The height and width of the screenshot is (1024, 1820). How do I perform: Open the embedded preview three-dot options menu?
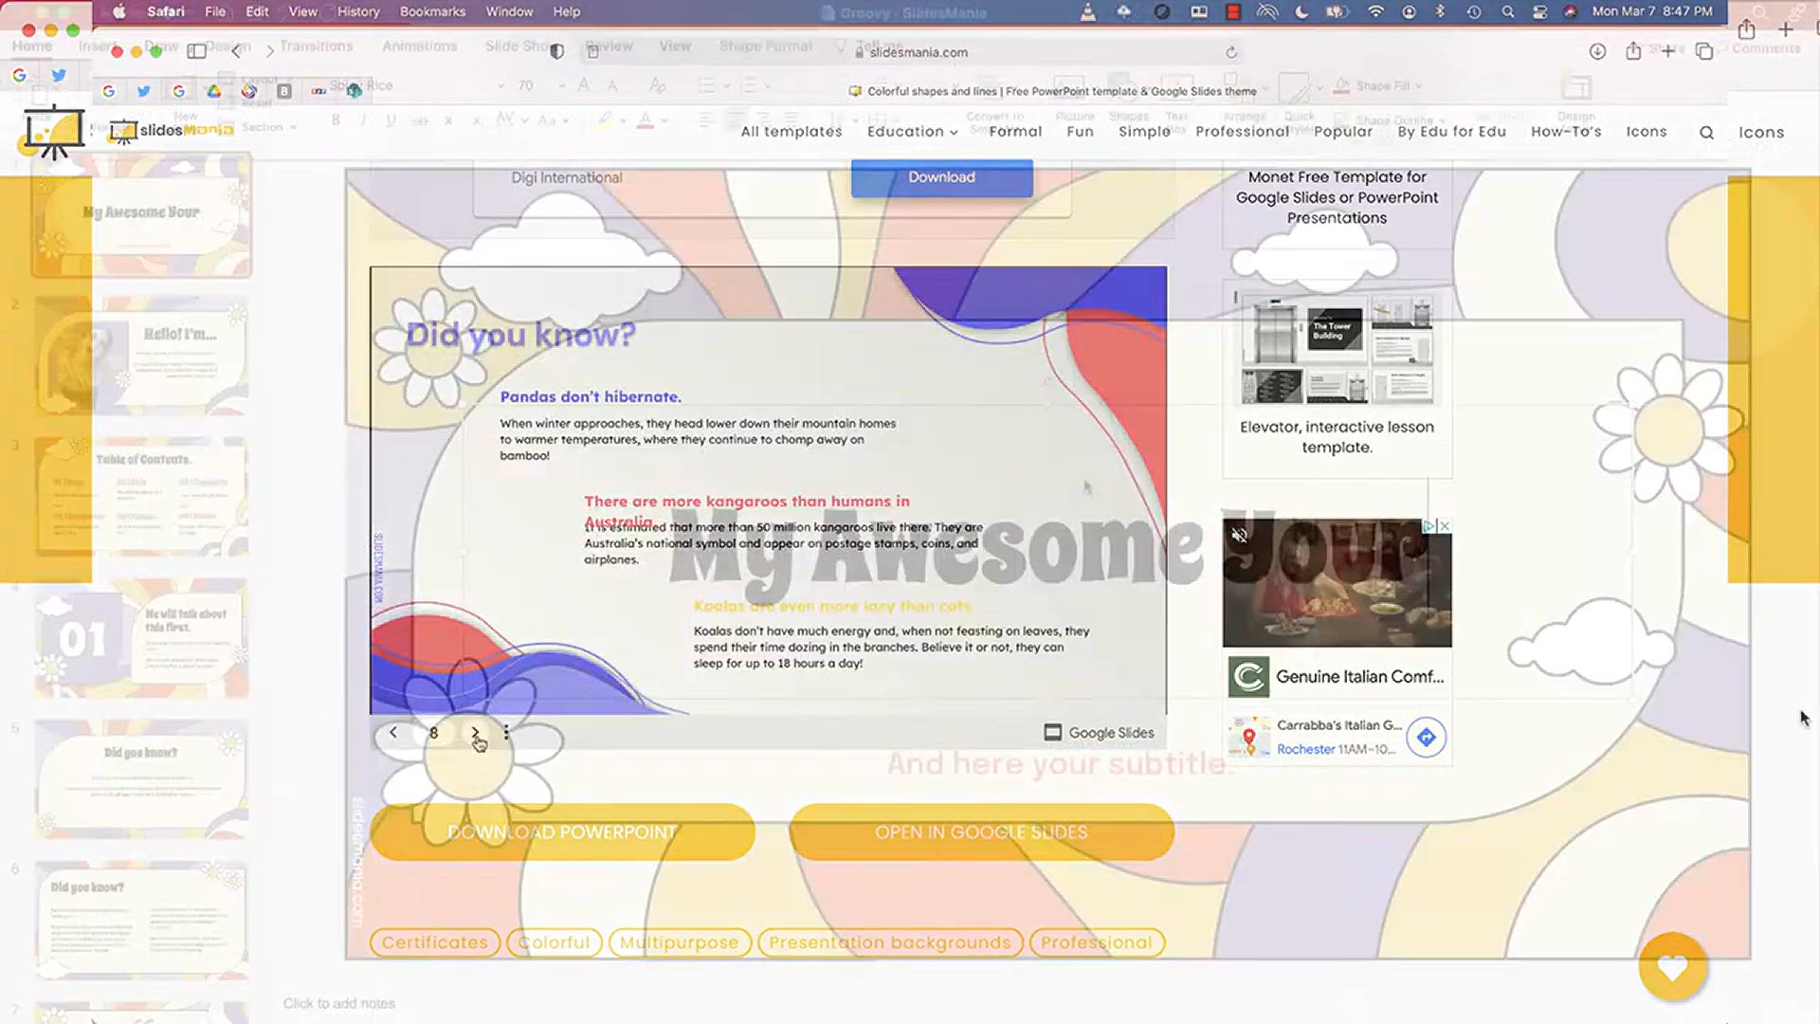pyautogui.click(x=506, y=732)
